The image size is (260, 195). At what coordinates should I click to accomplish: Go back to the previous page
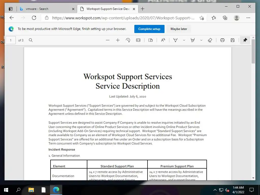point(12,18)
